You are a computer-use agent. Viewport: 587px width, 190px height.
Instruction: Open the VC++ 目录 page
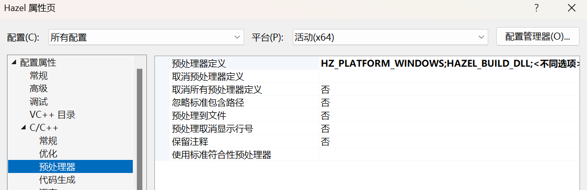pos(53,115)
